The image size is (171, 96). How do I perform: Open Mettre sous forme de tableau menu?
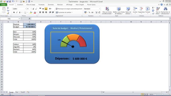(x=119, y=11)
